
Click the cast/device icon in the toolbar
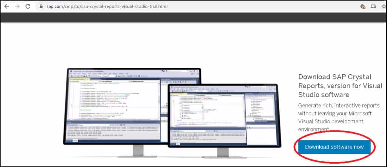tap(373, 6)
